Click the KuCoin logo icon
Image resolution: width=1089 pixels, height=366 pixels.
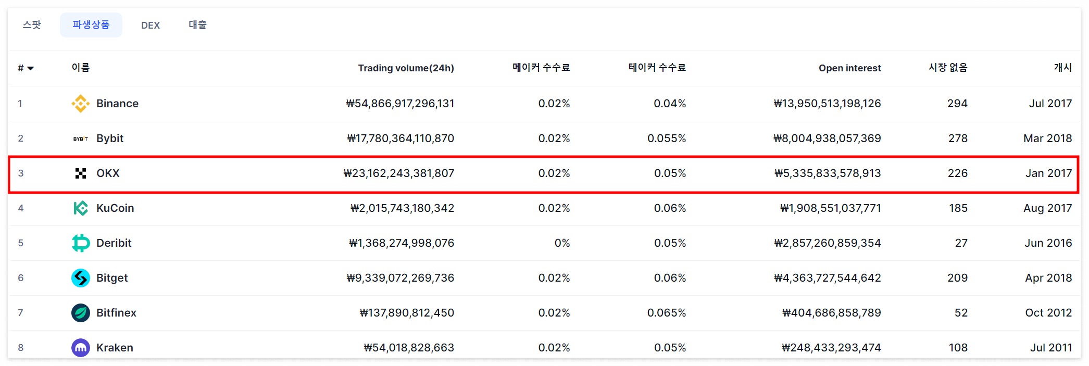point(81,208)
